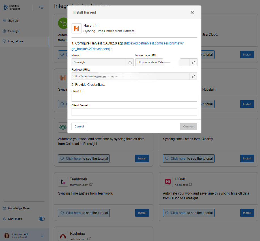260x241 pixels.
Task: Click the Garden Fool user name
Action: point(20,234)
